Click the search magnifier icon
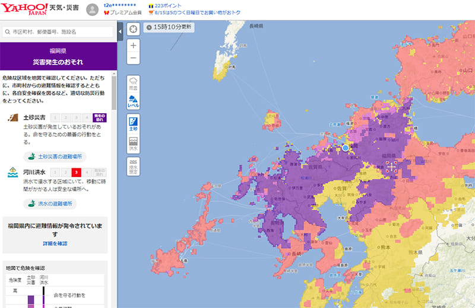Viewport: 475px width, 308px height. tap(8, 32)
